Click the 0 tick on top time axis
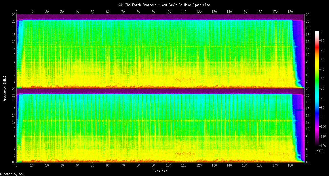The width and height of the screenshot is (329, 176). pyautogui.click(x=17, y=11)
